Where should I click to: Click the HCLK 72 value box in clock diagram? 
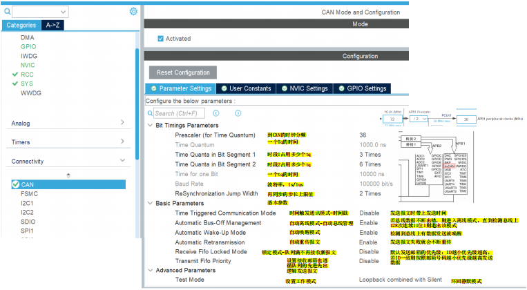coord(392,119)
